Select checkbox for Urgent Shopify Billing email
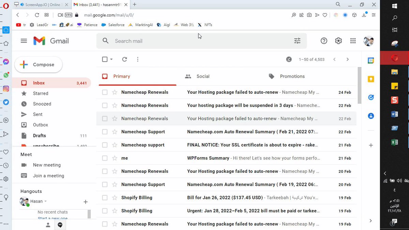Image resolution: width=409 pixels, height=230 pixels. 105,211
